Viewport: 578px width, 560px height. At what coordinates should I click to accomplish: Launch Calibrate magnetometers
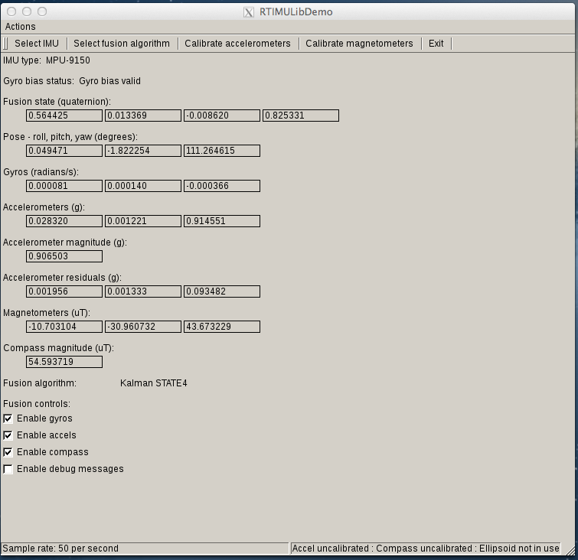359,44
